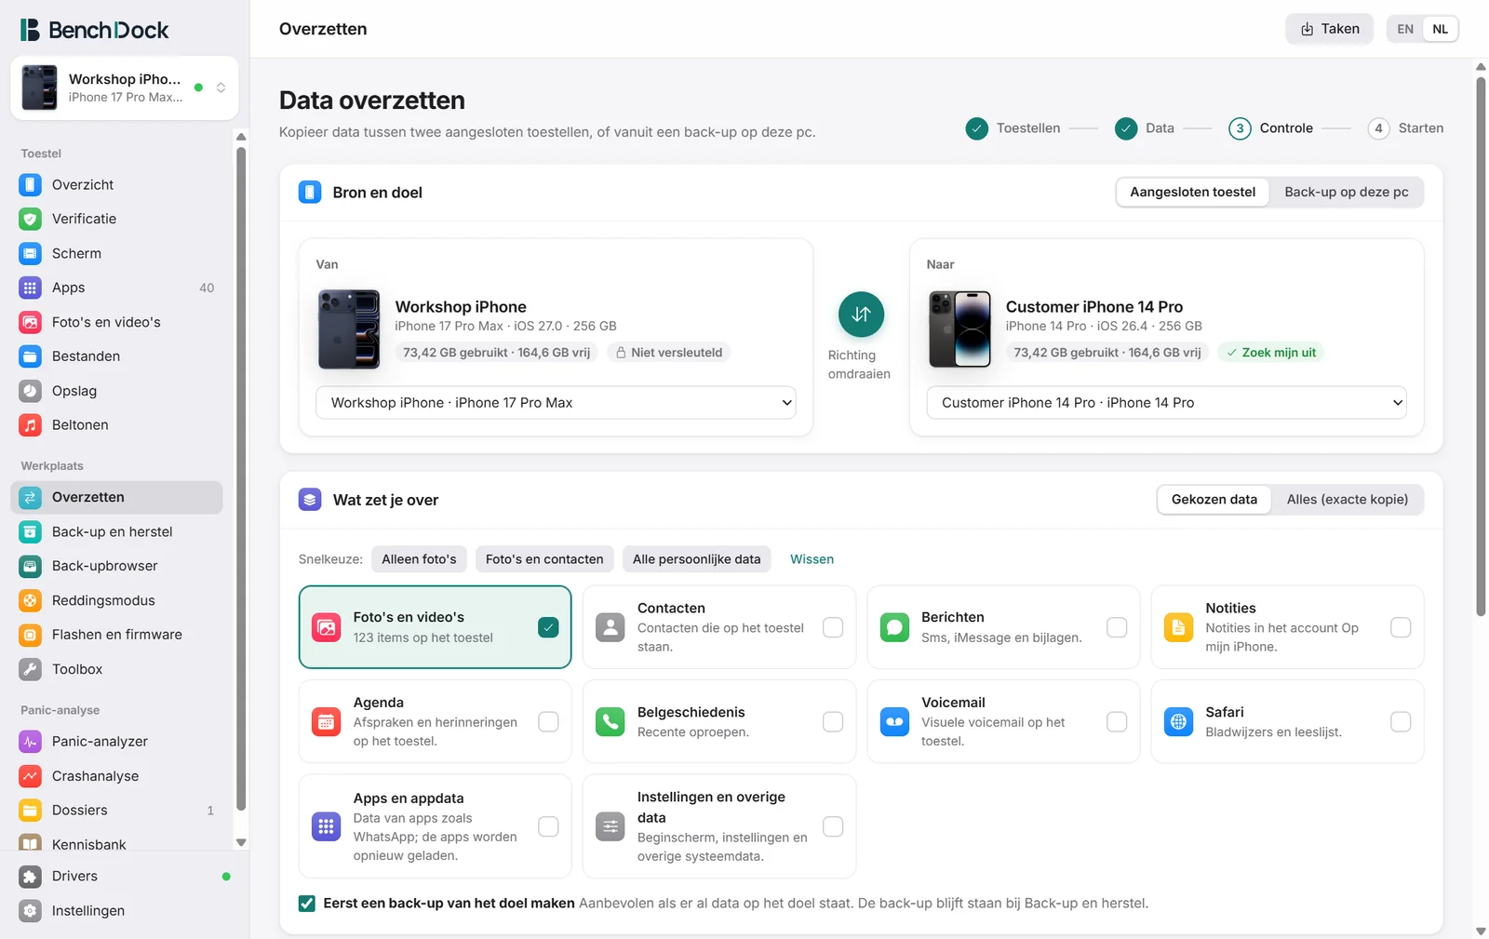Image resolution: width=1489 pixels, height=939 pixels.
Task: Open the Instellingen gear icon
Action: [x=31, y=911]
